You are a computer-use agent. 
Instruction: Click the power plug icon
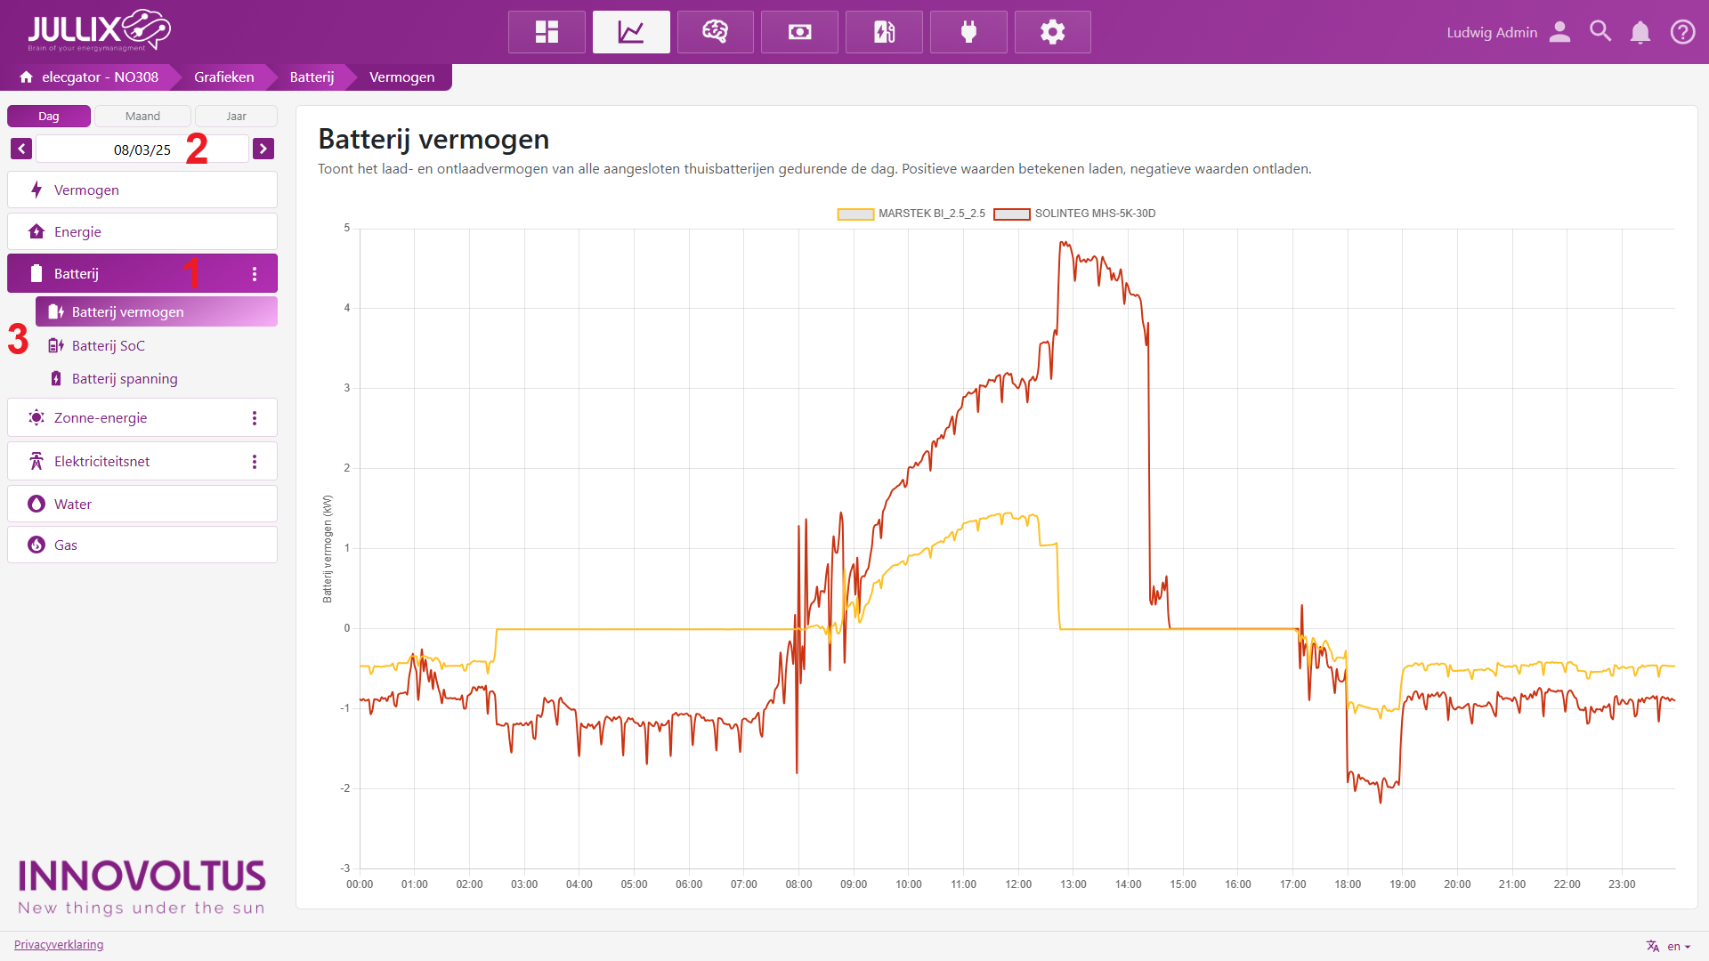[968, 32]
